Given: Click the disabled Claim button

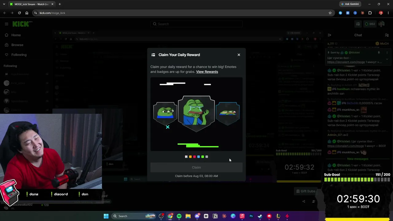Looking at the screenshot, I should click(196, 167).
